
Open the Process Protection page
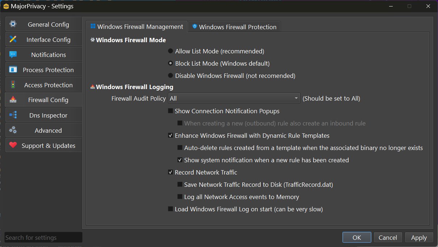[44, 70]
